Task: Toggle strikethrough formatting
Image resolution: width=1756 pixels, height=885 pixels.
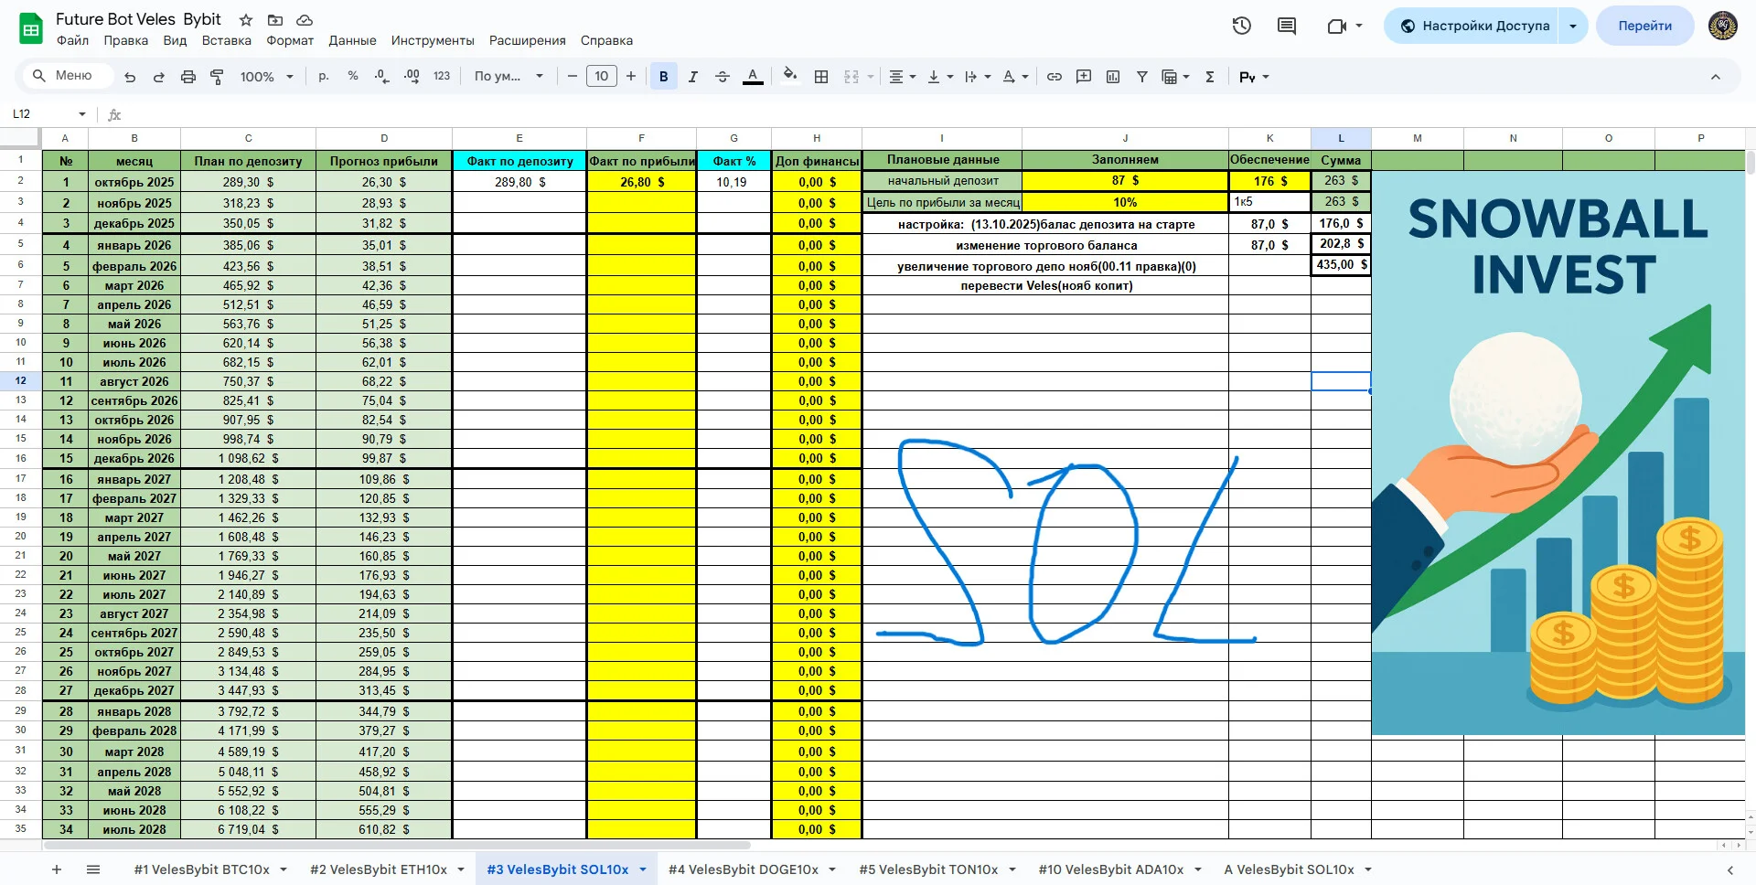Action: 723,77
